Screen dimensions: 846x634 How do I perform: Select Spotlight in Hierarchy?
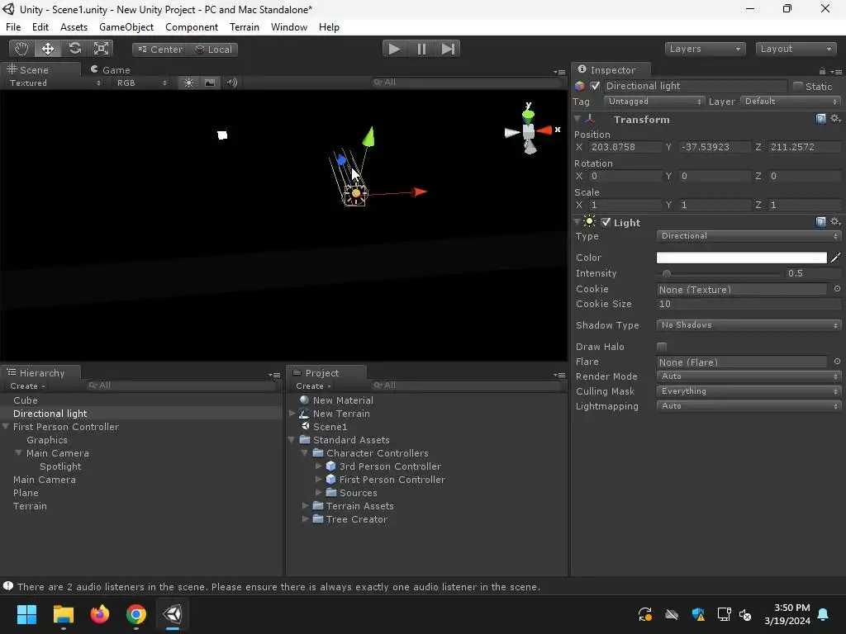[60, 466]
